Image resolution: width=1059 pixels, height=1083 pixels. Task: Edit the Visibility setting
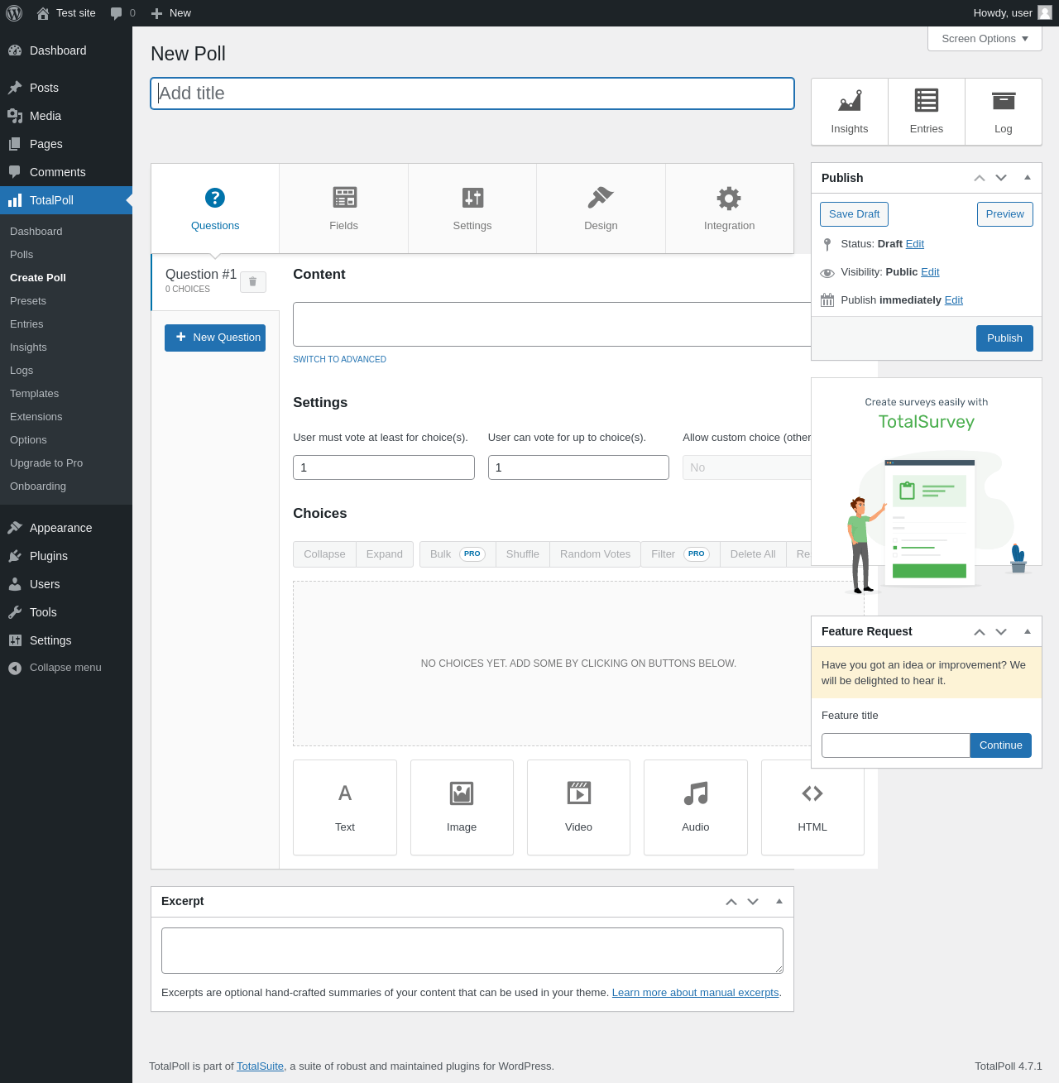point(930,272)
